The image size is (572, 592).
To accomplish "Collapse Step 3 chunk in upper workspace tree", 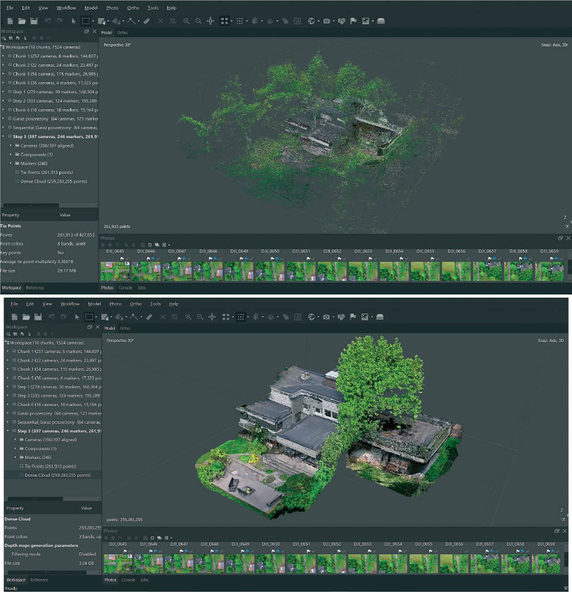I will coord(3,136).
